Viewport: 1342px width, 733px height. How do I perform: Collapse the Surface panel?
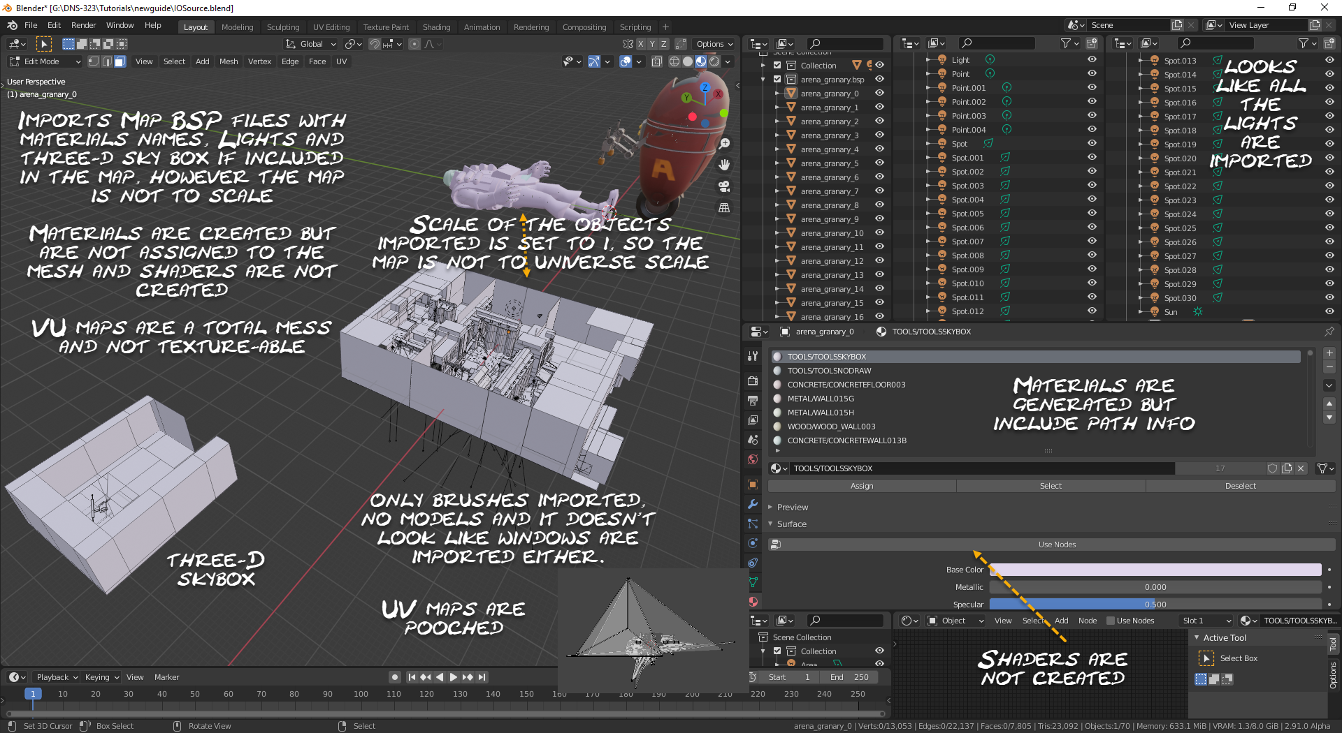coord(770,524)
